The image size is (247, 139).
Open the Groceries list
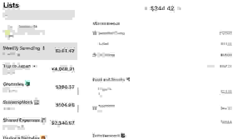point(39,87)
